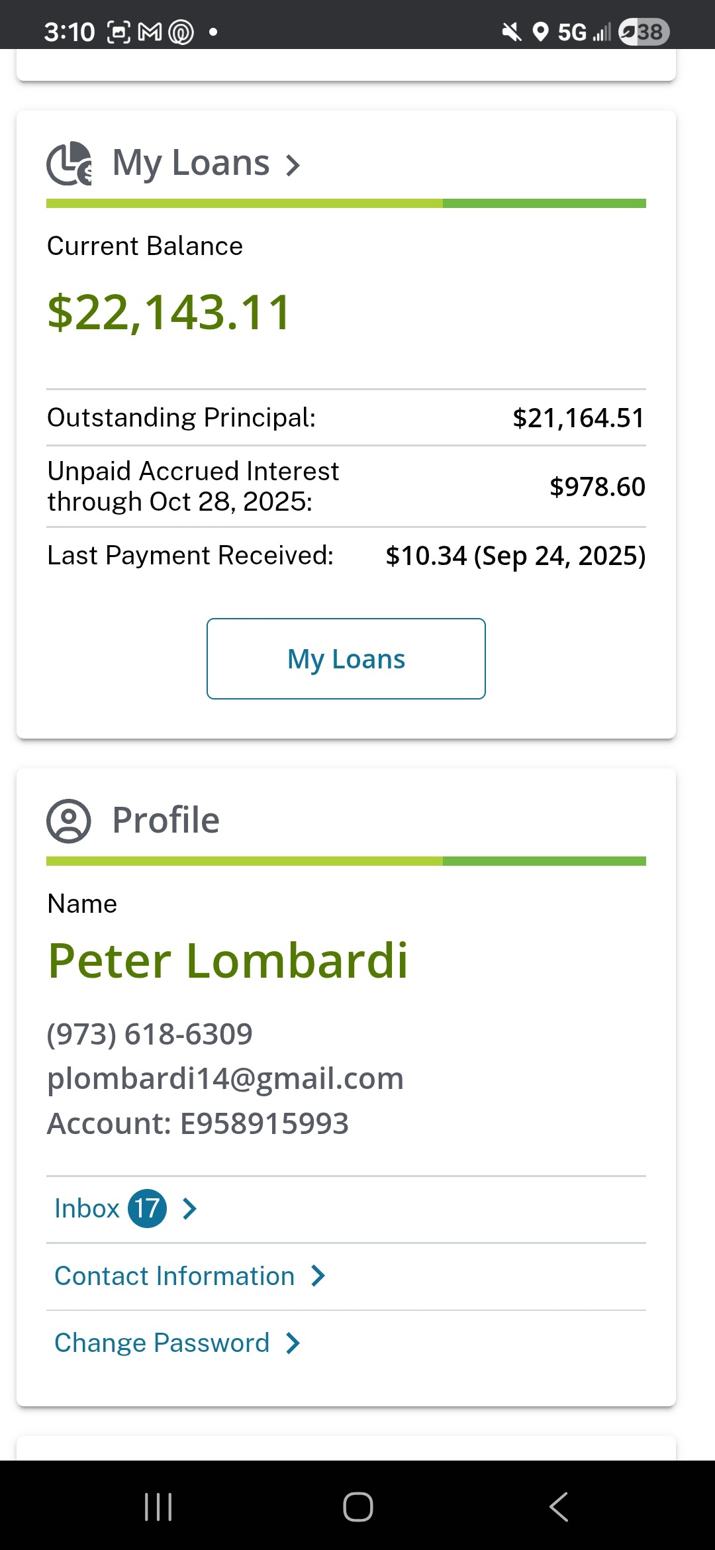
Task: Tap the chevron beside Contact Information
Action: pos(318,1276)
